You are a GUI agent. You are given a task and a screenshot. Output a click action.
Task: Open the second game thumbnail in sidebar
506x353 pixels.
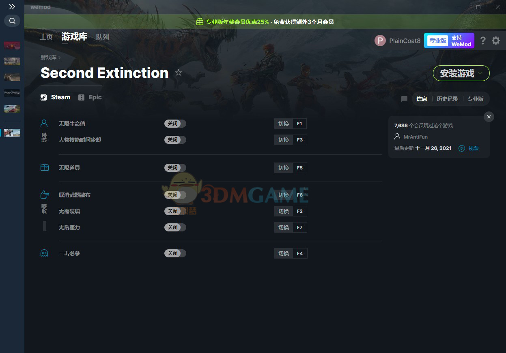[12, 61]
